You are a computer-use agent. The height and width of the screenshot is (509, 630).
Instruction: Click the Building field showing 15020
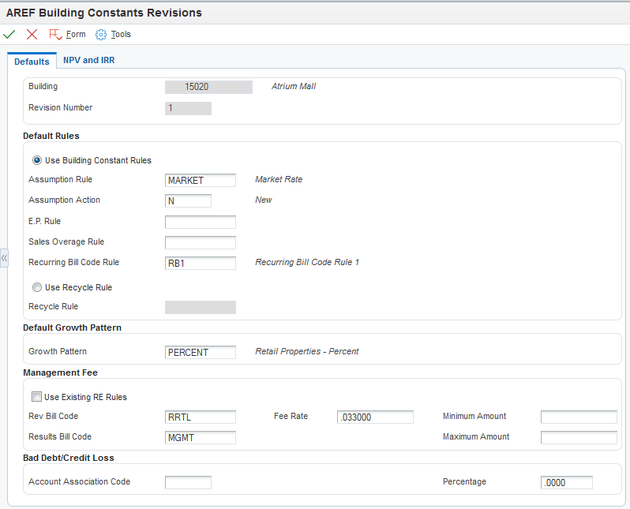(x=208, y=87)
